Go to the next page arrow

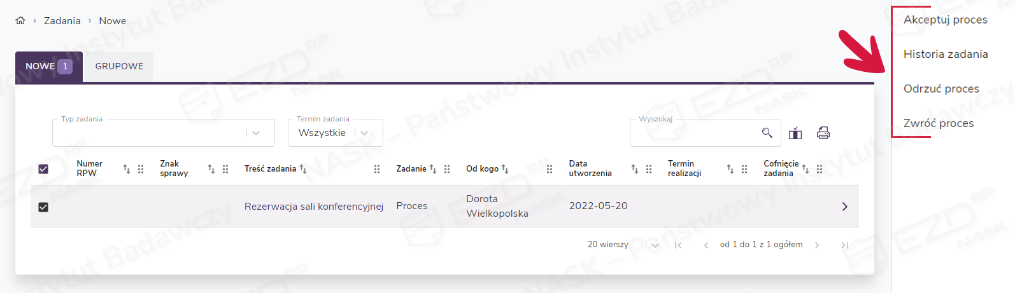pos(817,245)
